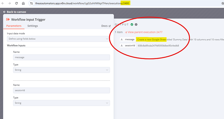Switch to the Parameters tab
Screen dimensions: 224x119
[14, 26]
